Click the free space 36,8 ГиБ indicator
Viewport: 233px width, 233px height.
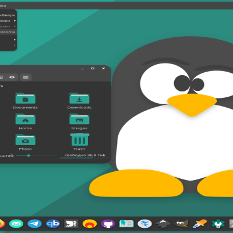coord(85,155)
